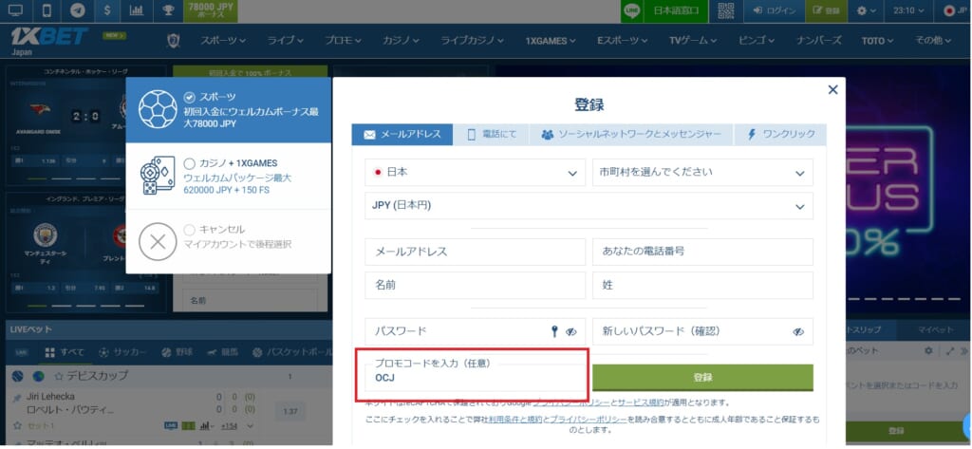Switch to ソーシャルネットワークとメッセンジャー tab
The width and height of the screenshot is (972, 449).
click(x=631, y=135)
